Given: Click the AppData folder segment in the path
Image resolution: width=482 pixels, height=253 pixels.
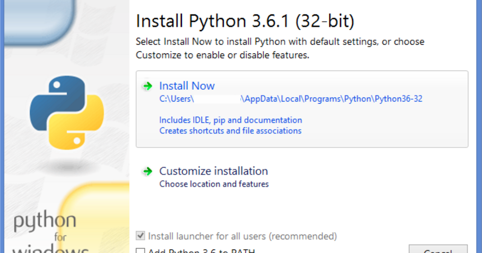Looking at the screenshot, I should coord(257,99).
